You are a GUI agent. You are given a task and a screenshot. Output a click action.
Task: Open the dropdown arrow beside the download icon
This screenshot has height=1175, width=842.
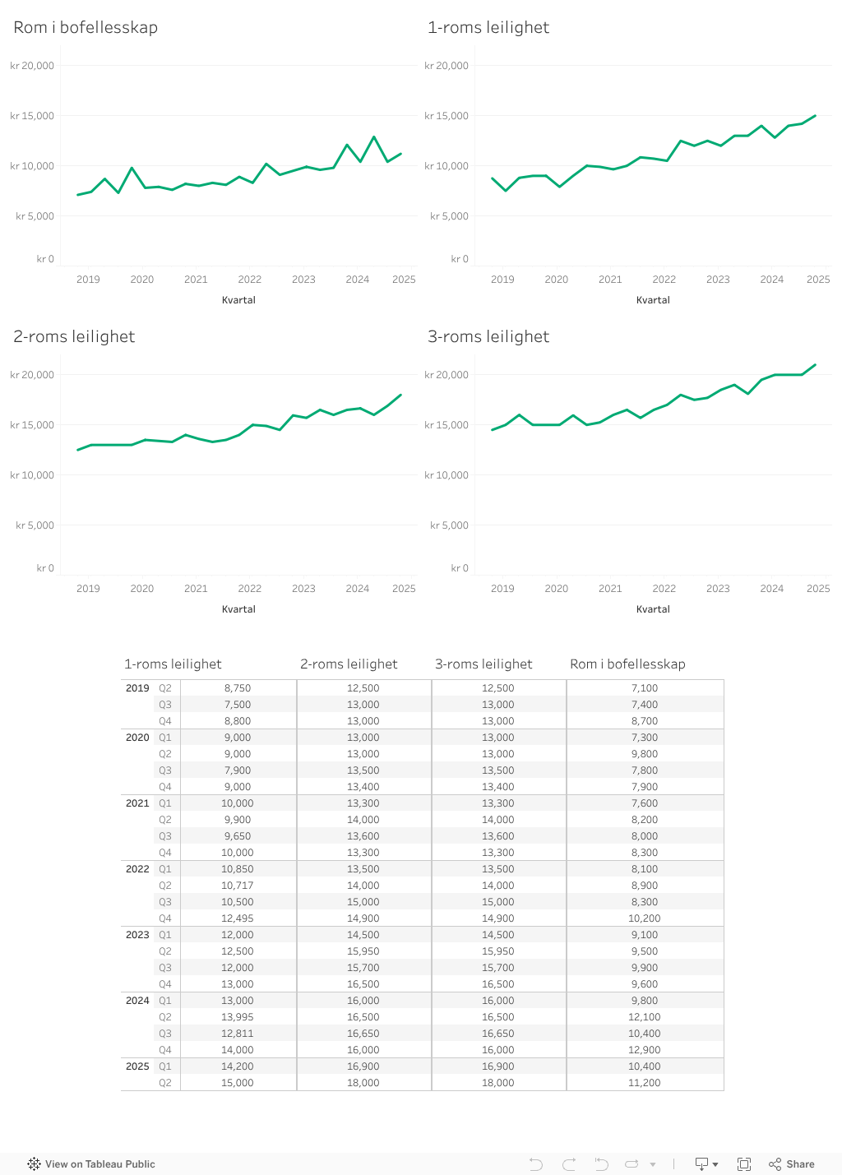[x=714, y=1164]
